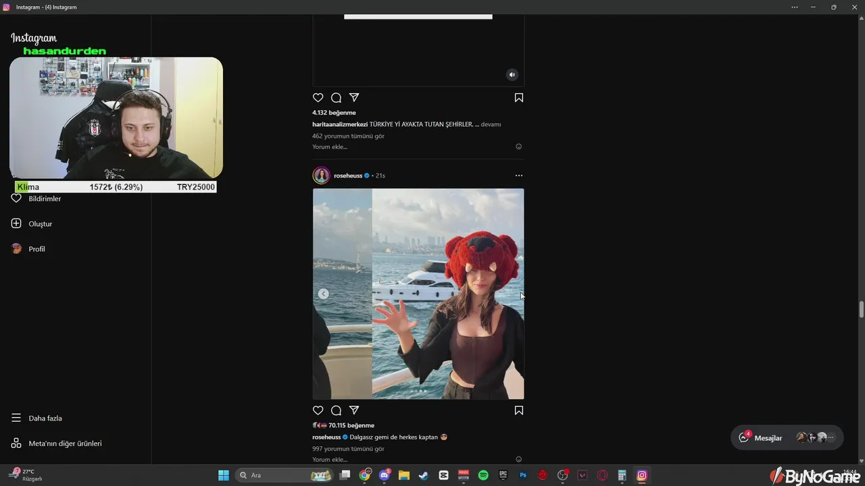Image resolution: width=865 pixels, height=486 pixels.
Task: Open roseheuss post options menu
Action: (x=519, y=175)
